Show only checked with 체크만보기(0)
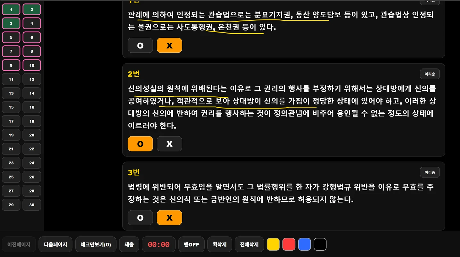Image resolution: width=460 pixels, height=257 pixels. tap(96, 245)
